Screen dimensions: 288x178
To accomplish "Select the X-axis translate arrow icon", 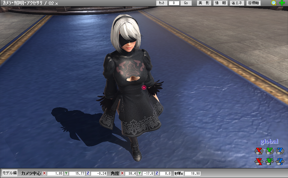I will [x=258, y=162].
